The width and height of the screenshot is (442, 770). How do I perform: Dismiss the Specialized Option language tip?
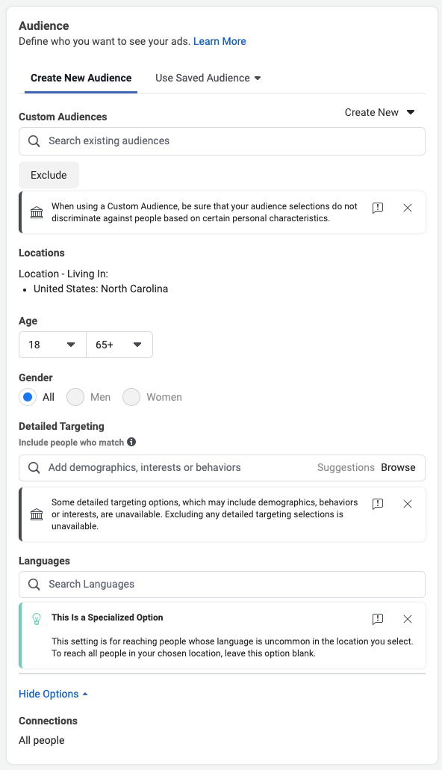tap(407, 619)
